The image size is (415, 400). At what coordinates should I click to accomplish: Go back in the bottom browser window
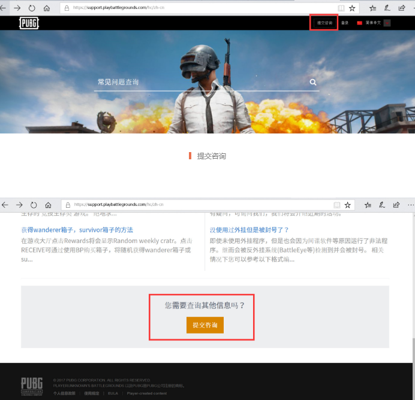pyautogui.click(x=5, y=205)
